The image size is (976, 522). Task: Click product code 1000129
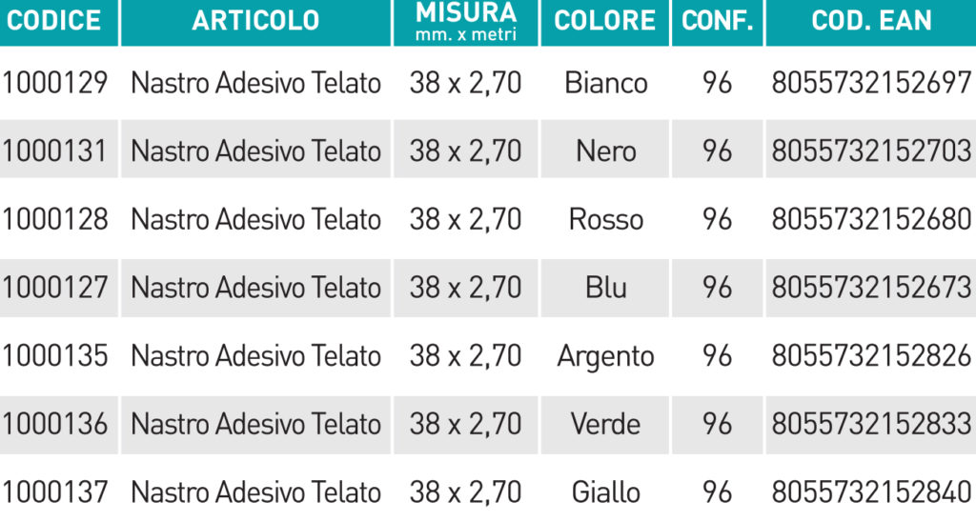[54, 83]
